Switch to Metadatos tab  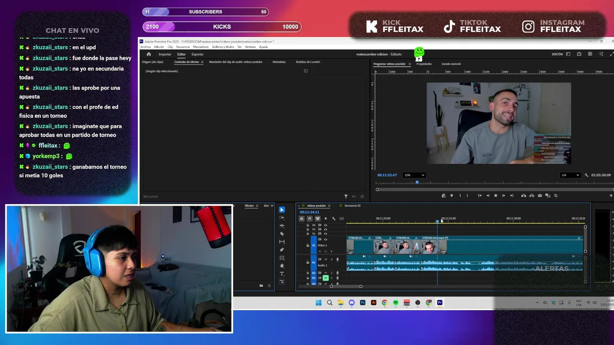(x=279, y=62)
